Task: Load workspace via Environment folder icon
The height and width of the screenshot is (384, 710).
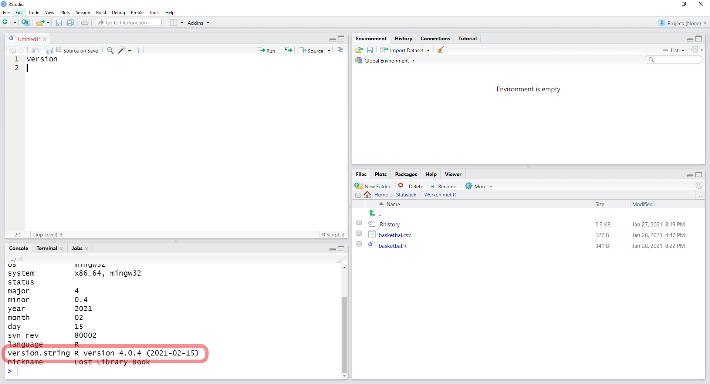Action: pos(359,50)
